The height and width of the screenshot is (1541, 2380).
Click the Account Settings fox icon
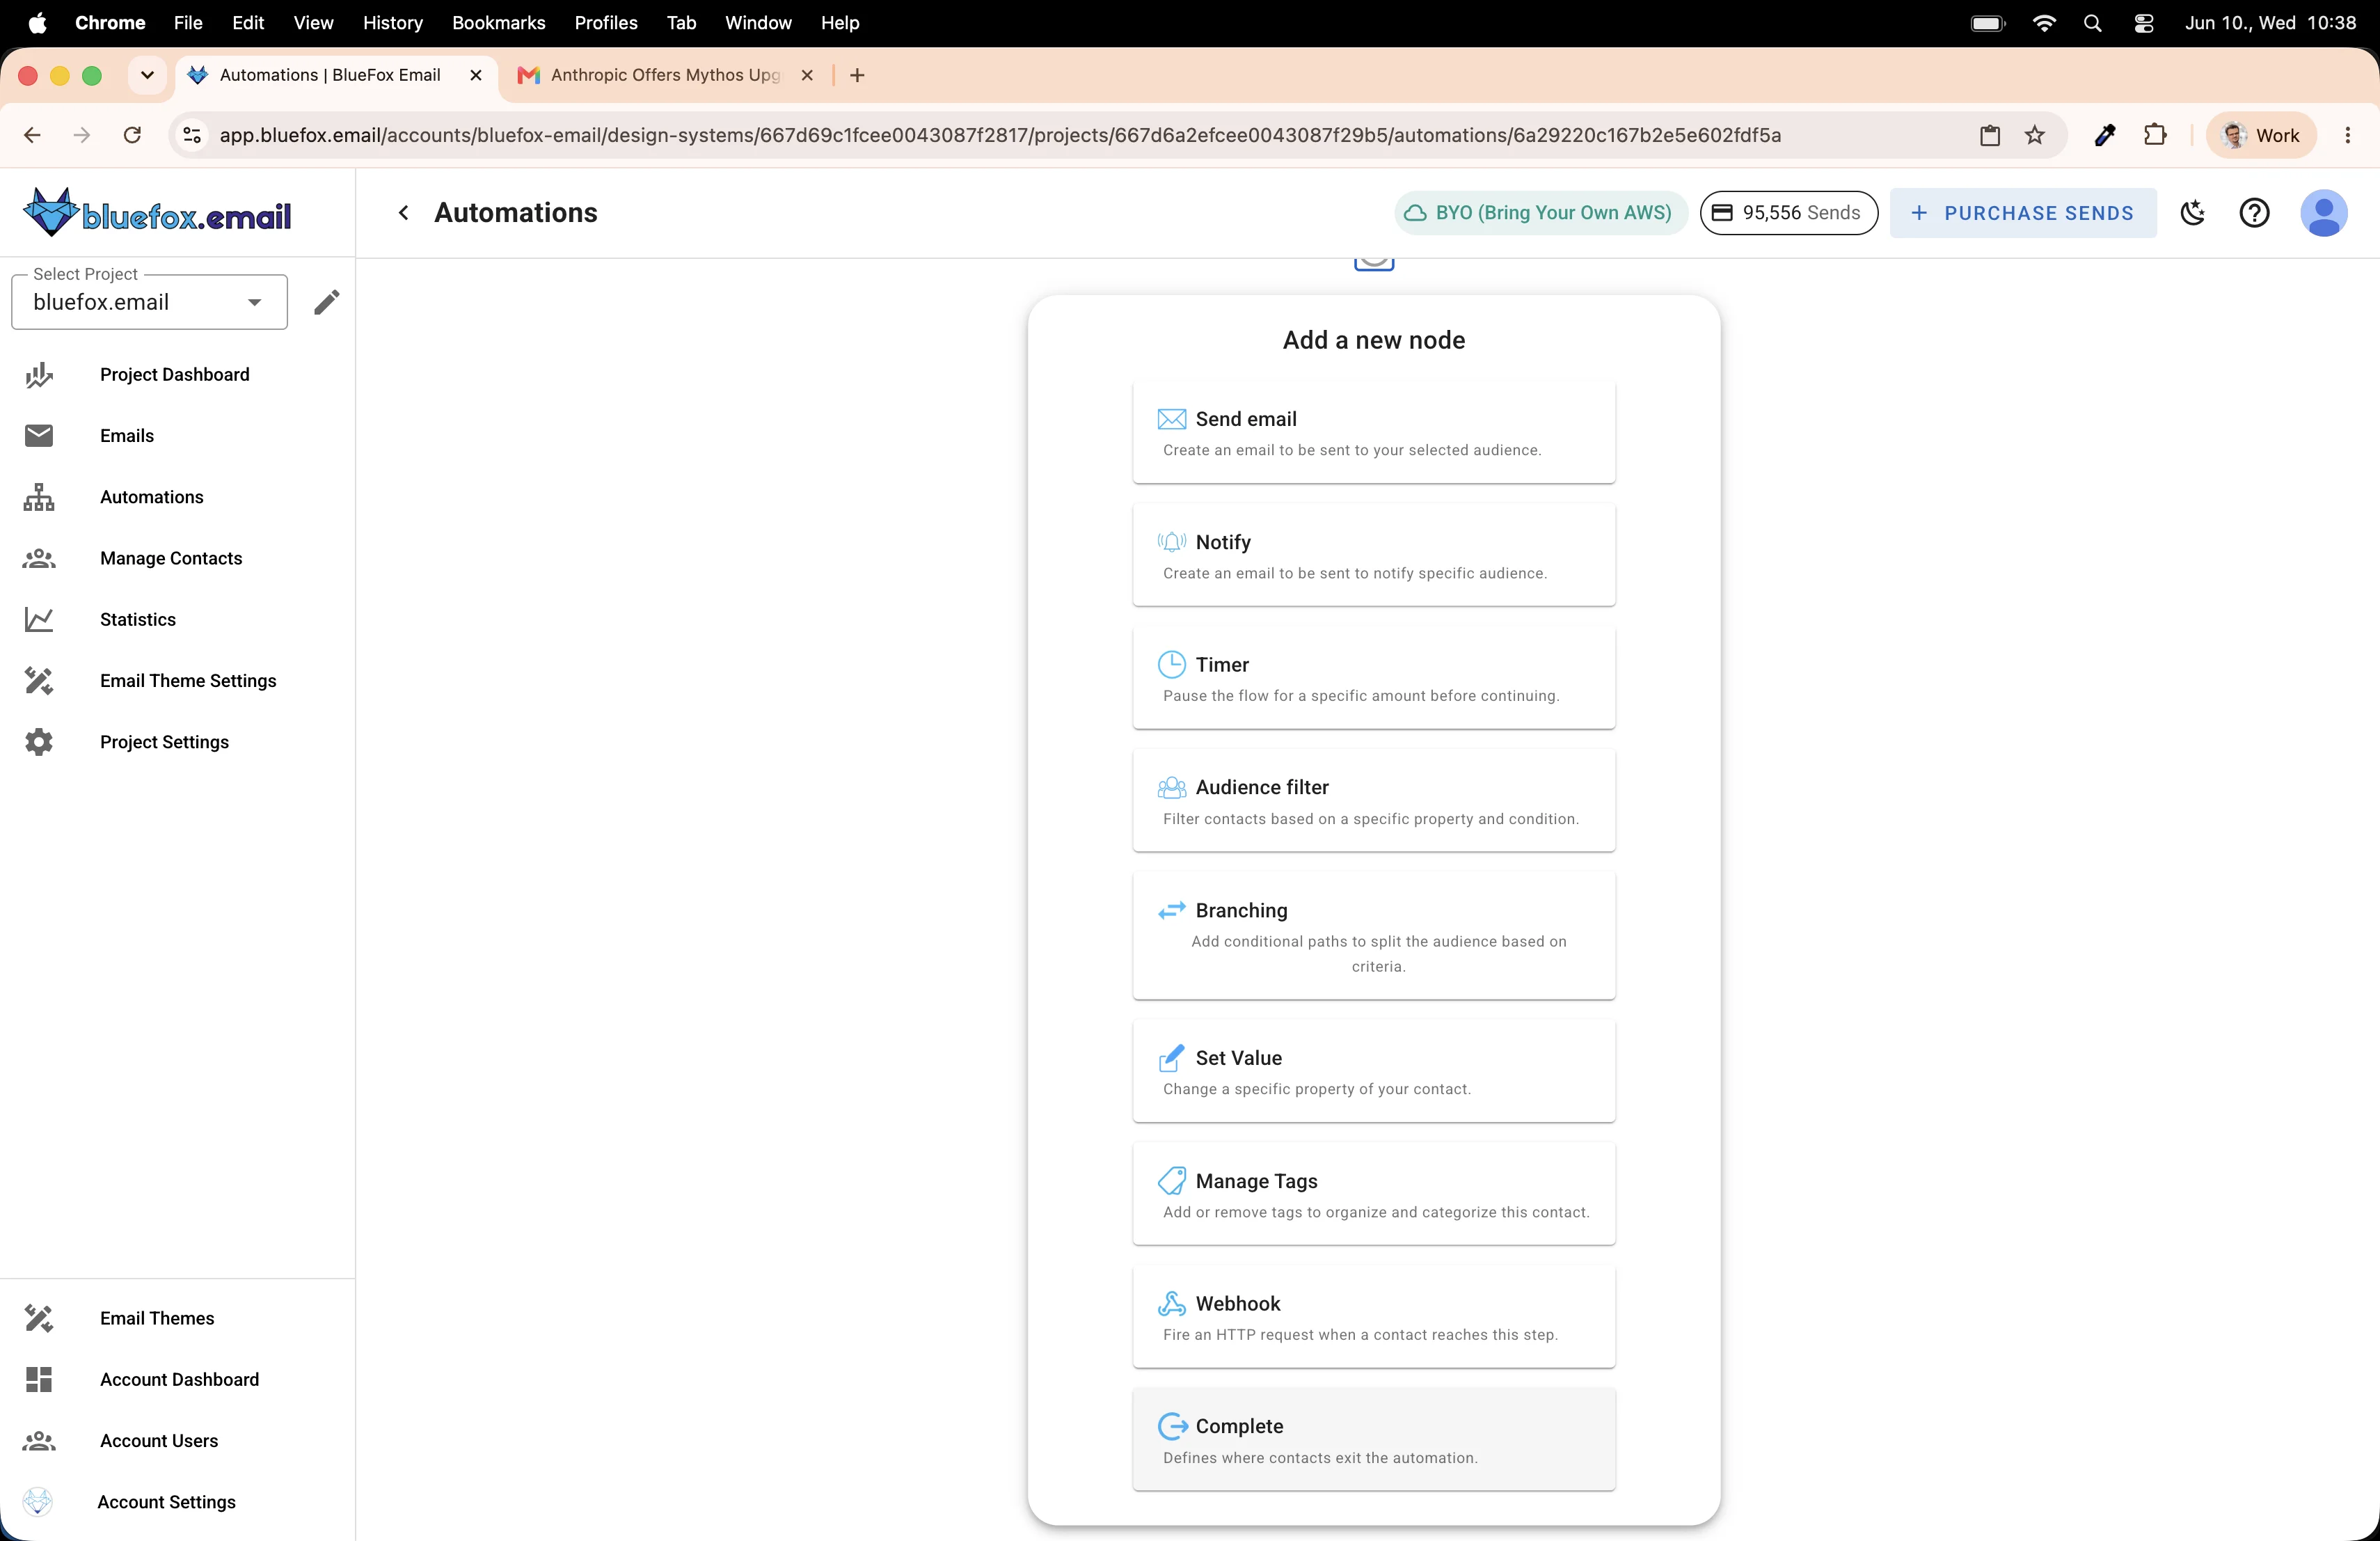38,1502
